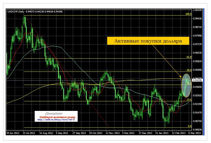
Task: Click the 23 Jul 2012 date label
Action: tap(28, 133)
